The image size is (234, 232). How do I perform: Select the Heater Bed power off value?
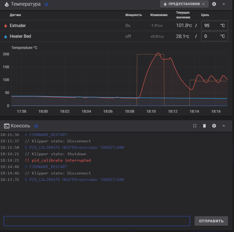pos(128,36)
